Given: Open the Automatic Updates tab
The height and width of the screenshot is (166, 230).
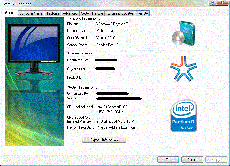Looking at the screenshot, I should [x=120, y=13].
